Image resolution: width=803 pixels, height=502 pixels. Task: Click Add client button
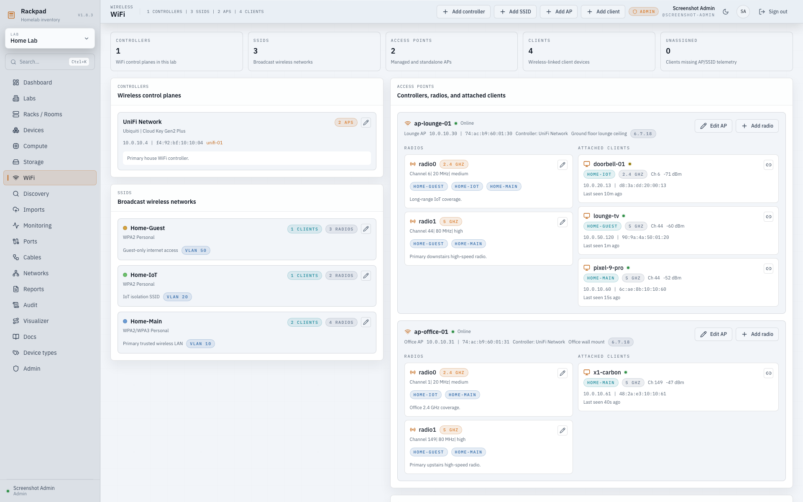tap(603, 12)
